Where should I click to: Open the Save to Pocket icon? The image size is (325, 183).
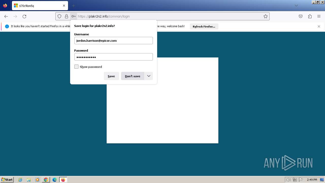click(x=301, y=16)
